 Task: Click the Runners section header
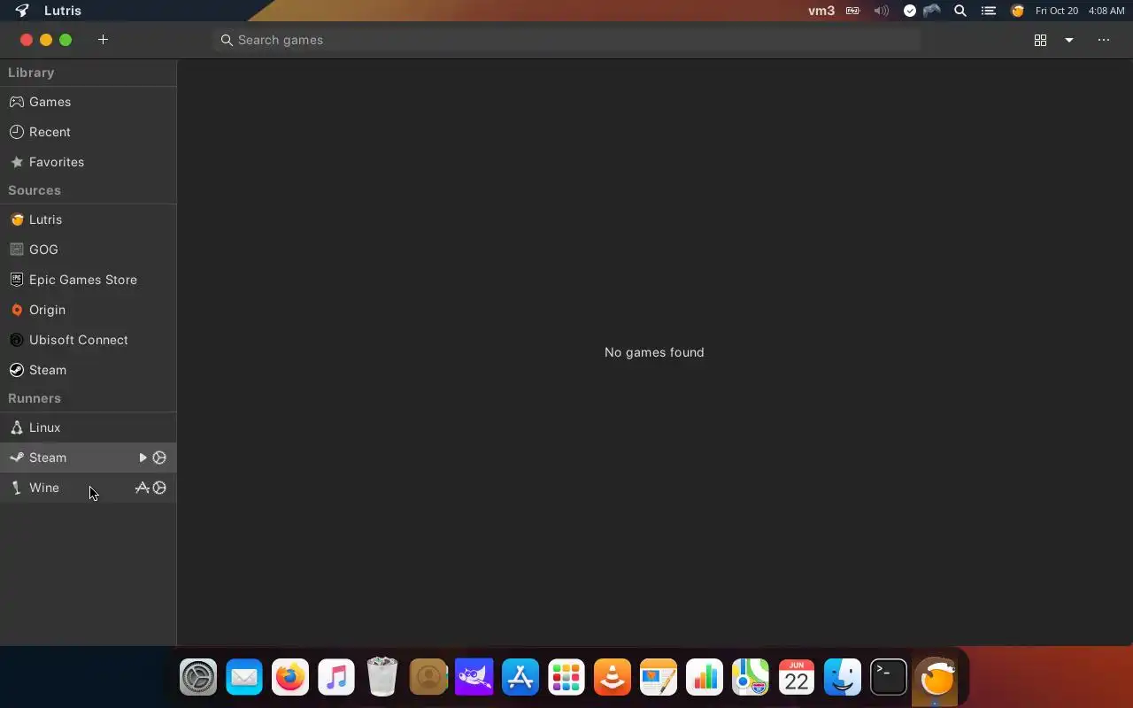(35, 398)
